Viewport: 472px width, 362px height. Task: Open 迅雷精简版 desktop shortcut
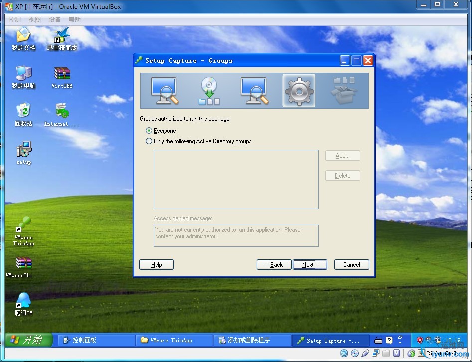(62, 39)
